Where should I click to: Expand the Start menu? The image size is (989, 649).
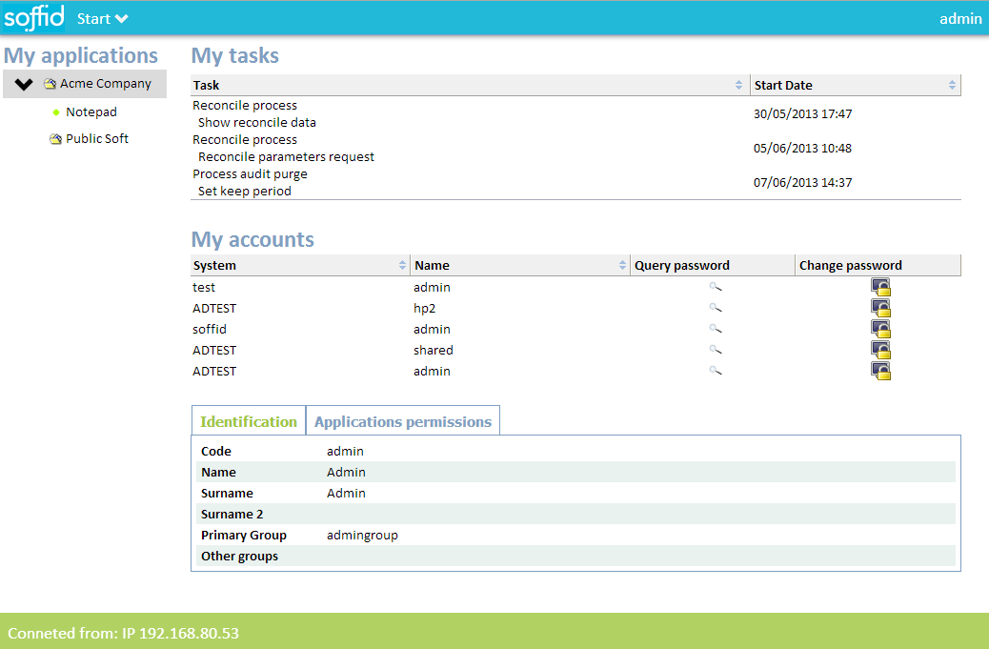coord(101,17)
